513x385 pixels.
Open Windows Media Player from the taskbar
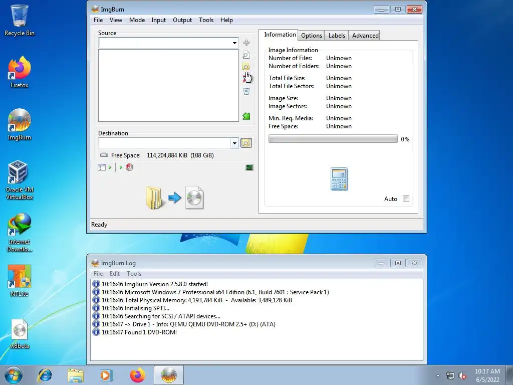coord(106,375)
